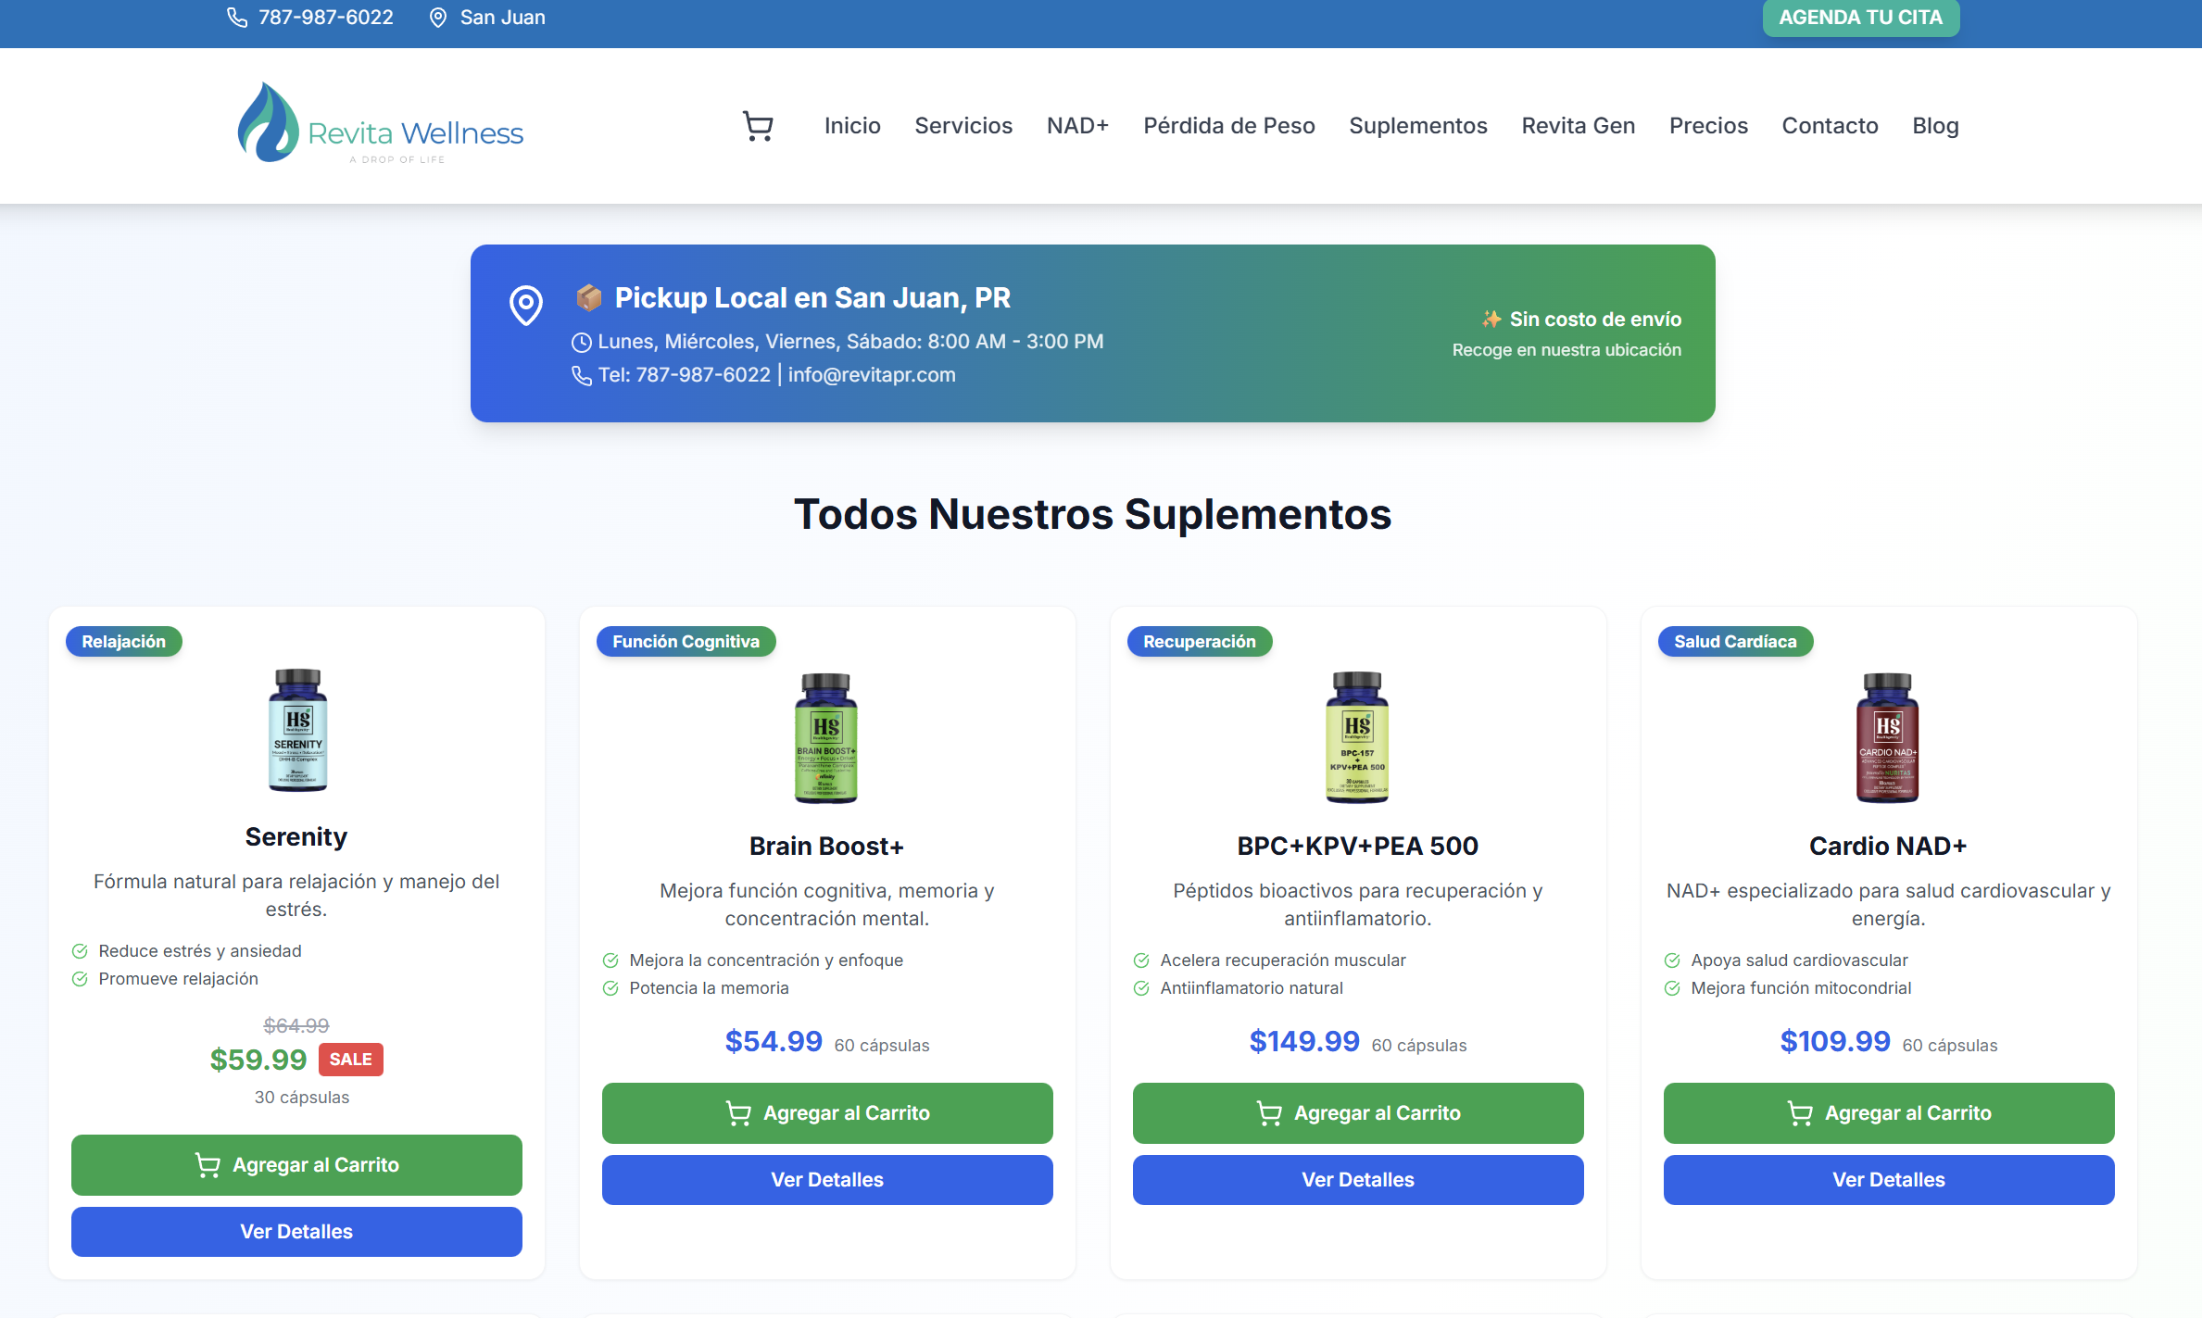Click the clock icon beside the pickup hours
The height and width of the screenshot is (1318, 2202).
click(581, 341)
